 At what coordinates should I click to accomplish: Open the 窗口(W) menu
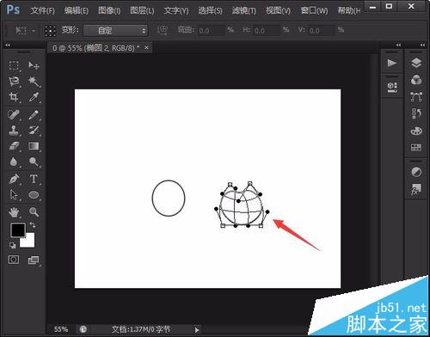click(x=315, y=11)
